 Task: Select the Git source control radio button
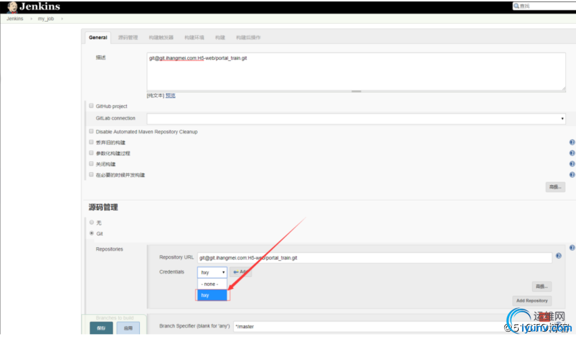coord(91,233)
